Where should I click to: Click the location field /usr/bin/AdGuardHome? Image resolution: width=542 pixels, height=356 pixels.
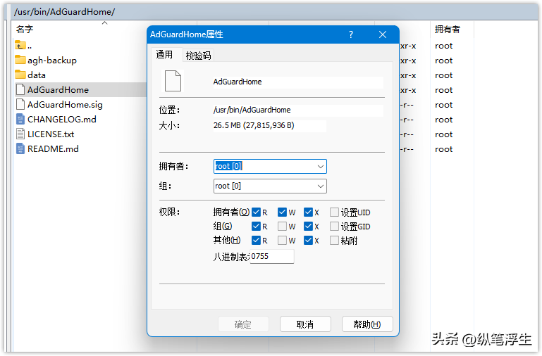coord(298,110)
